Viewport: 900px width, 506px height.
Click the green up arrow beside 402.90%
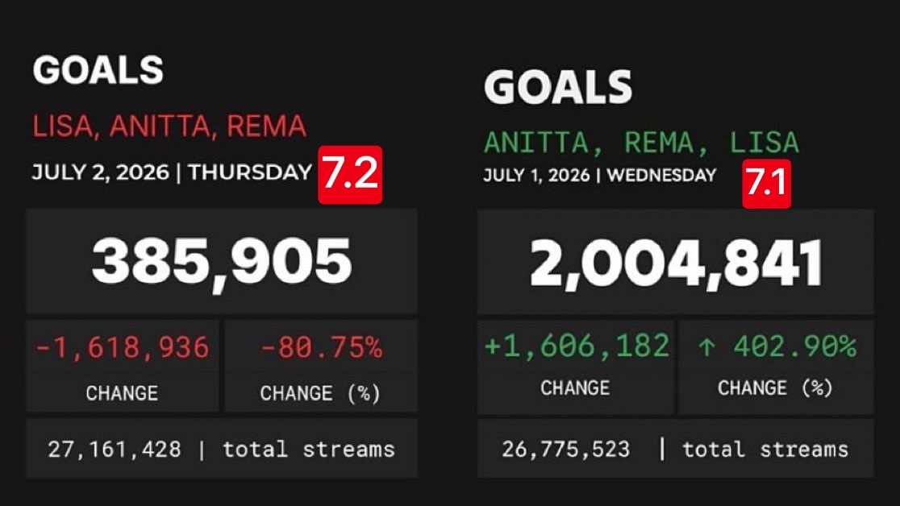coord(706,347)
